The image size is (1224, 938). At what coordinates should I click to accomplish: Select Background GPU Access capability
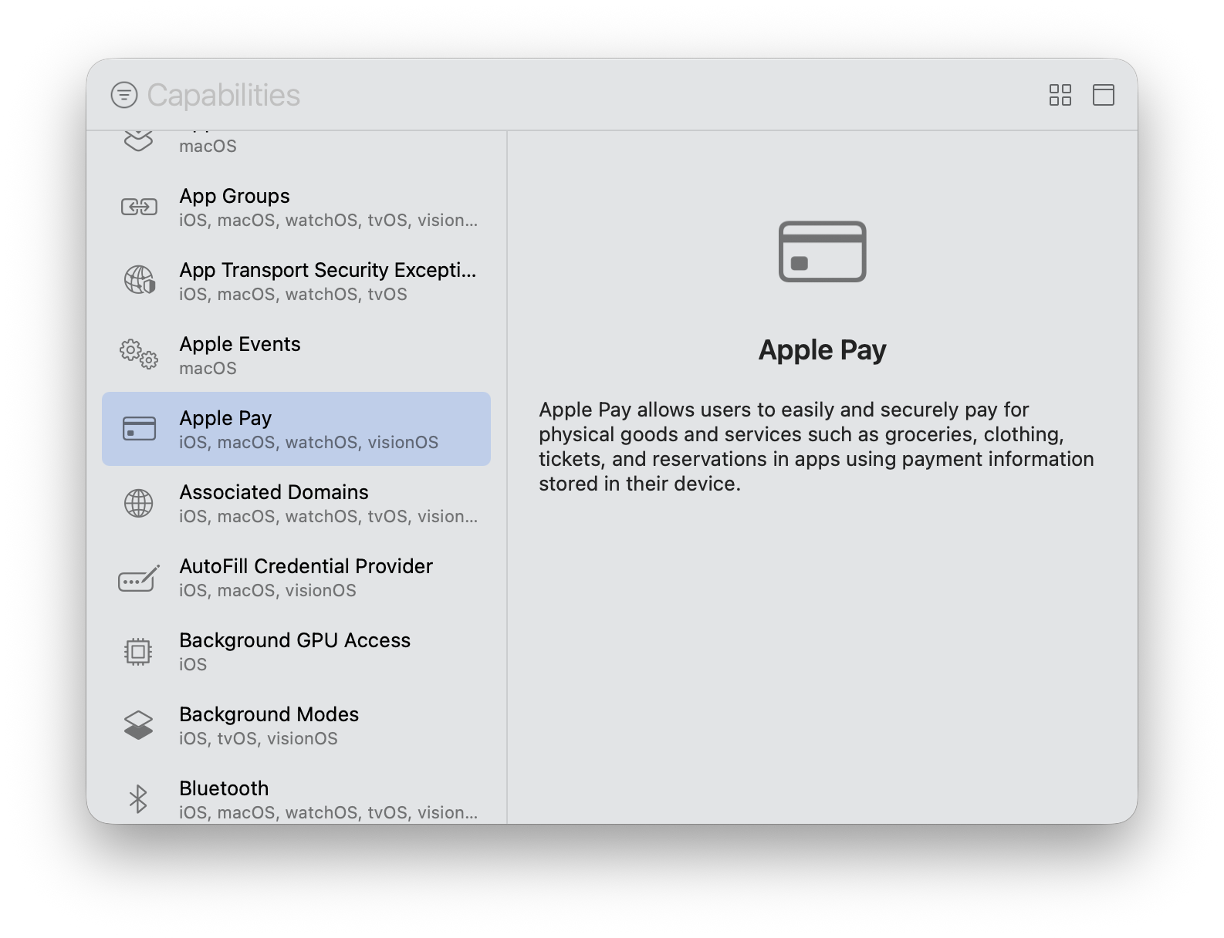click(296, 651)
